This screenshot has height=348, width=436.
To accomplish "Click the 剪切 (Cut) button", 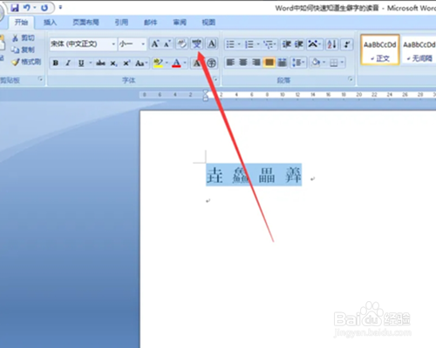I will pyautogui.click(x=24, y=38).
